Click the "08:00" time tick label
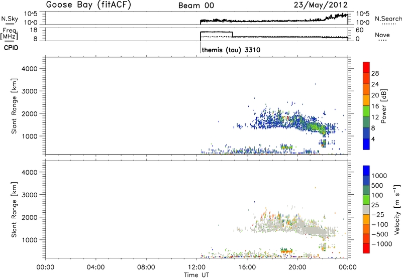This screenshot has height=278, width=402. coord(146,267)
